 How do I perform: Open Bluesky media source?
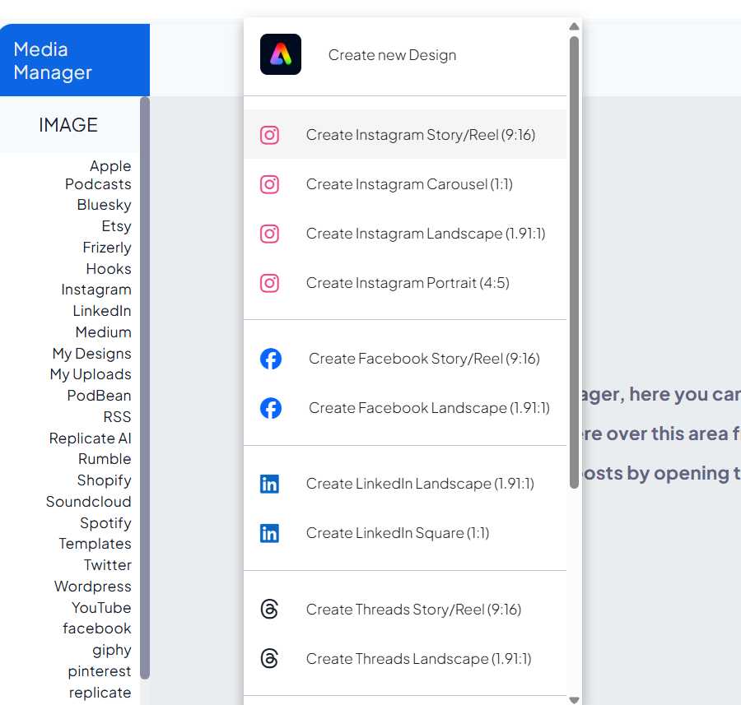(x=104, y=205)
